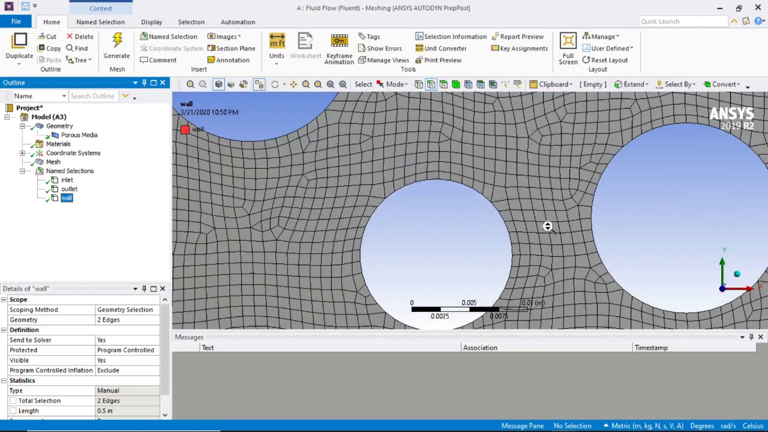Image resolution: width=768 pixels, height=432 pixels.
Task: Collapse the Statistics section
Action: point(4,380)
